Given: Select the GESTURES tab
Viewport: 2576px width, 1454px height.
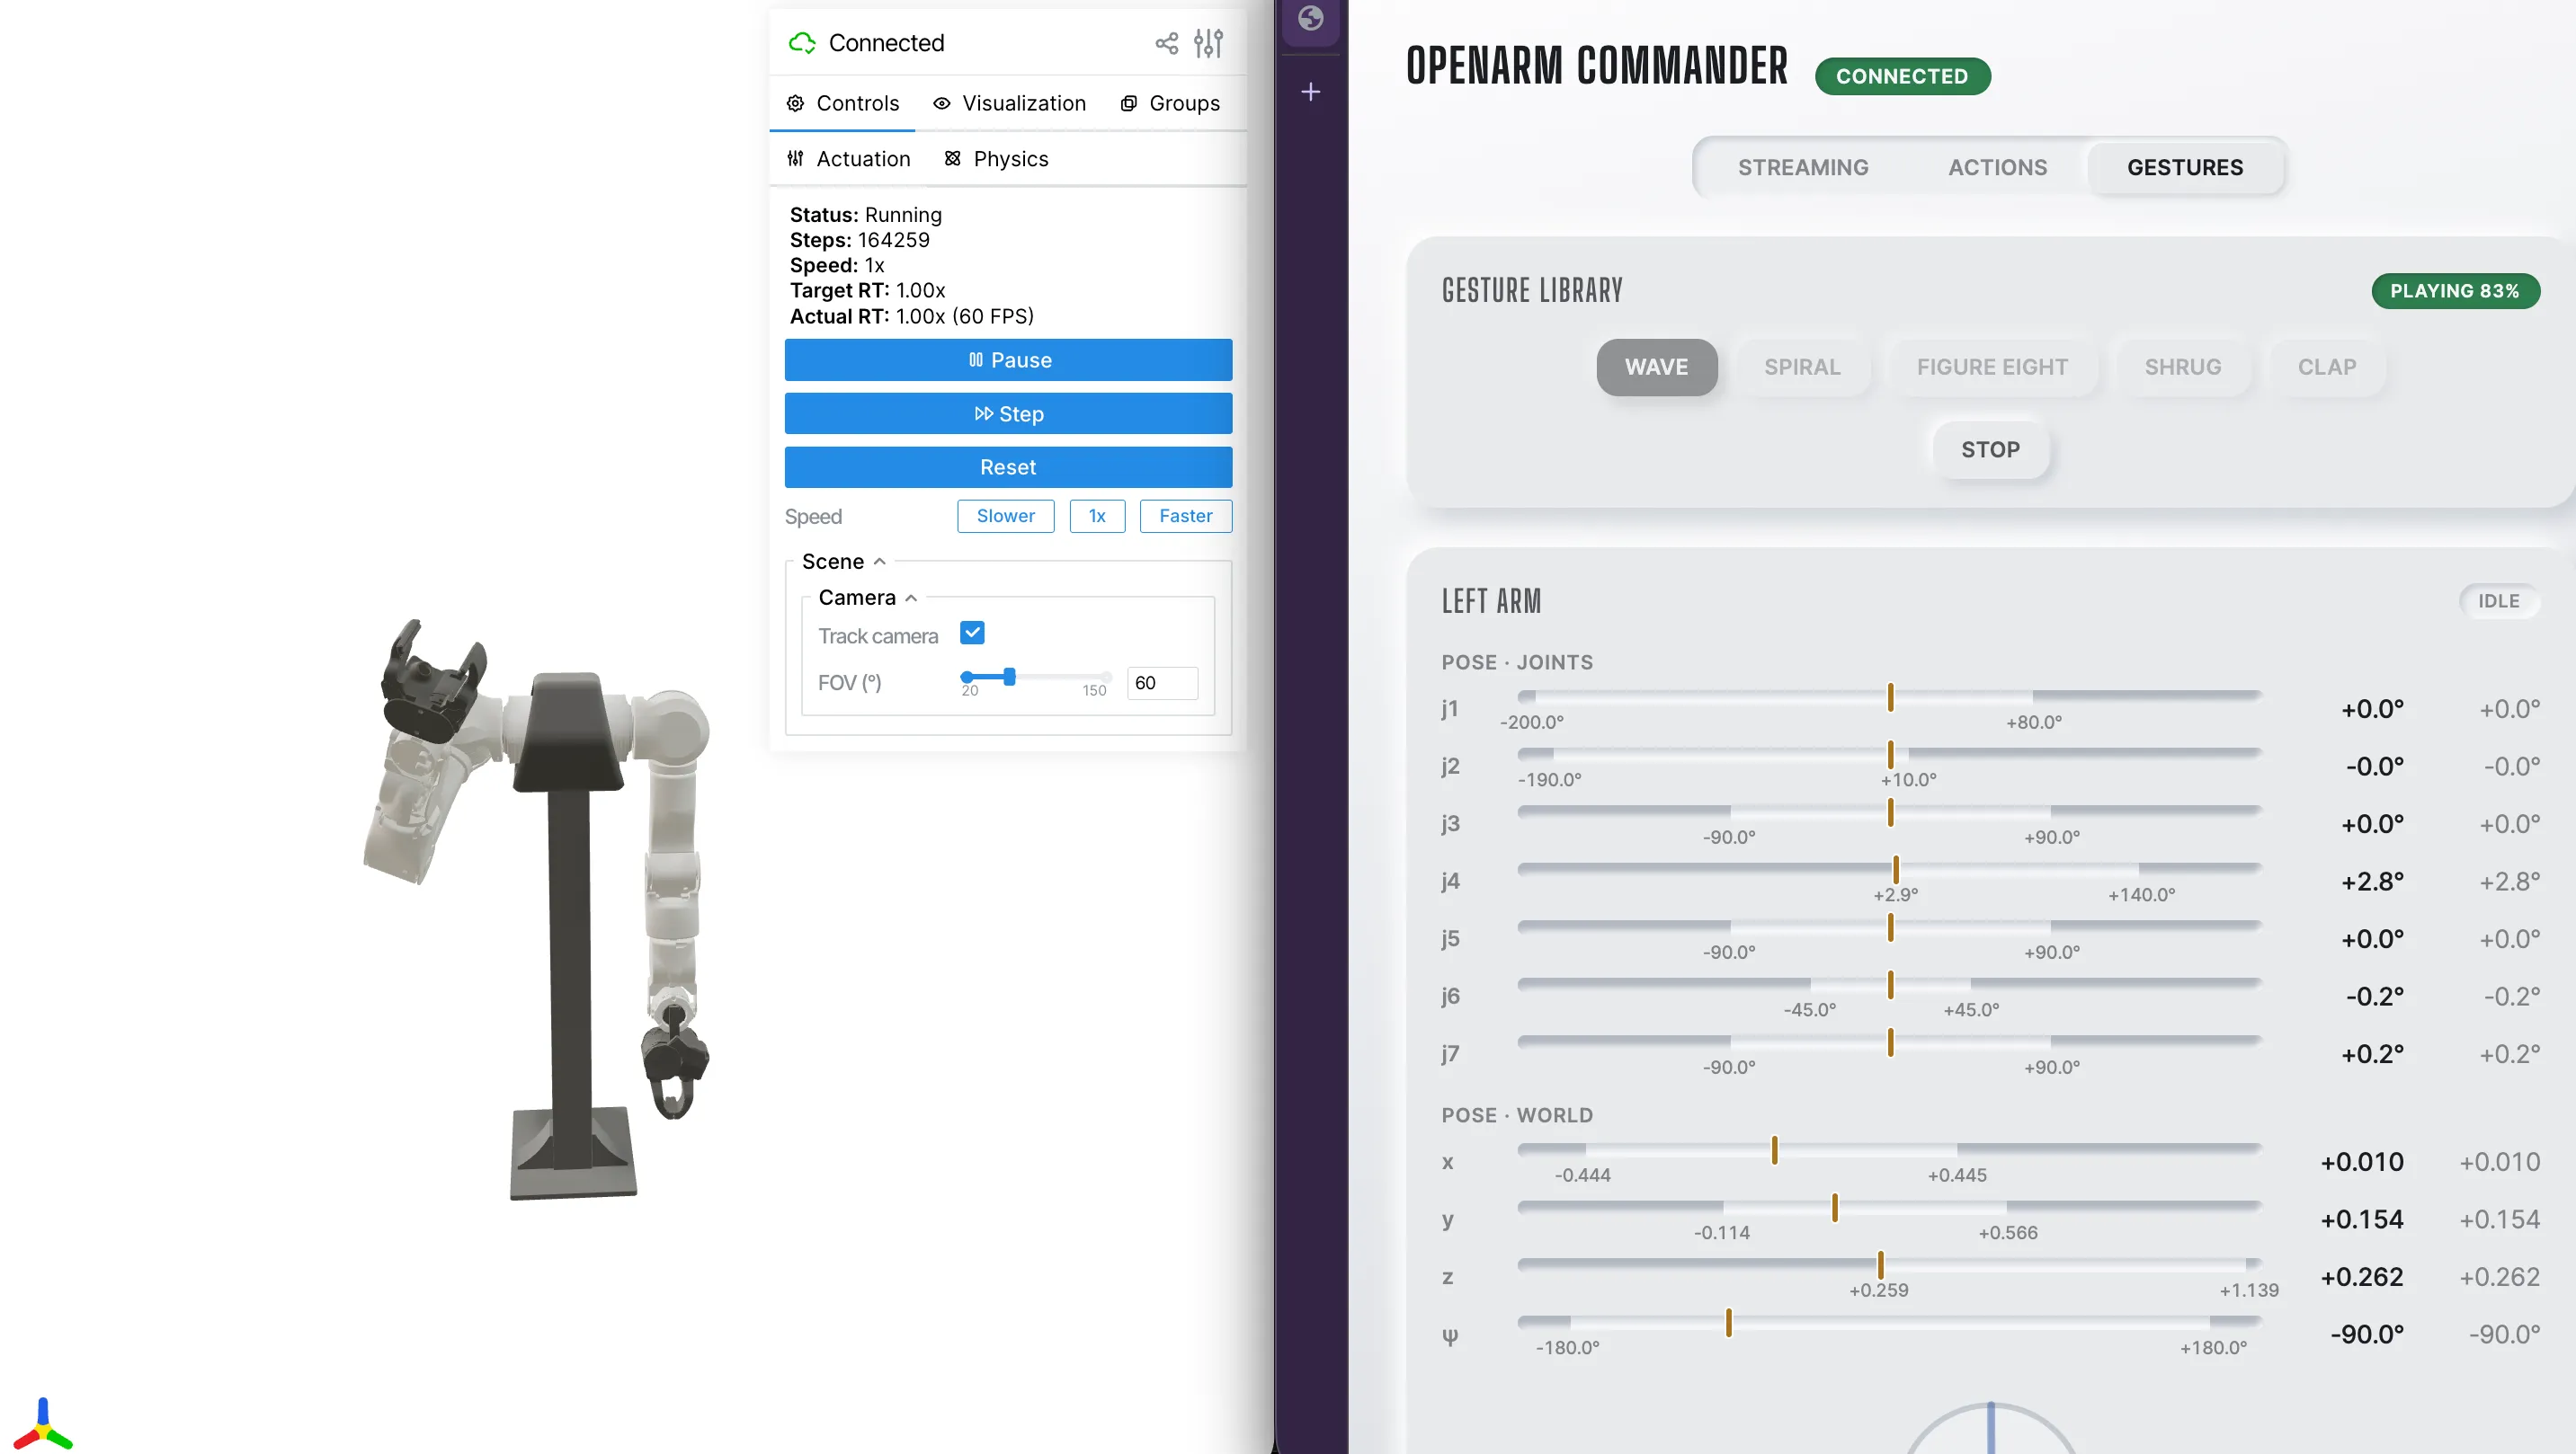Looking at the screenshot, I should (2185, 168).
